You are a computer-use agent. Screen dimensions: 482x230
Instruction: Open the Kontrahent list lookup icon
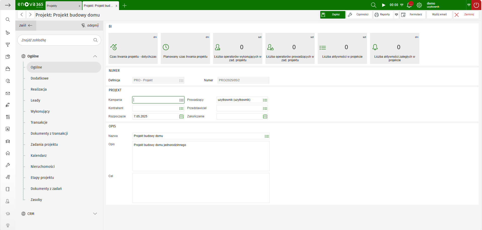coord(181,108)
